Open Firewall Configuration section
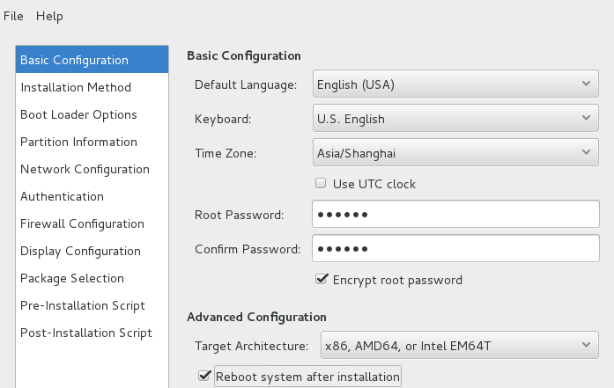 [x=92, y=223]
